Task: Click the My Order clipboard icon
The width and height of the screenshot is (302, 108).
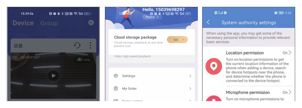Action: [116, 89]
